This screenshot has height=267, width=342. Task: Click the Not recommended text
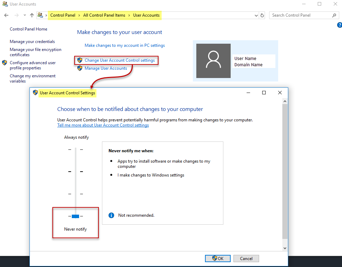(136, 215)
